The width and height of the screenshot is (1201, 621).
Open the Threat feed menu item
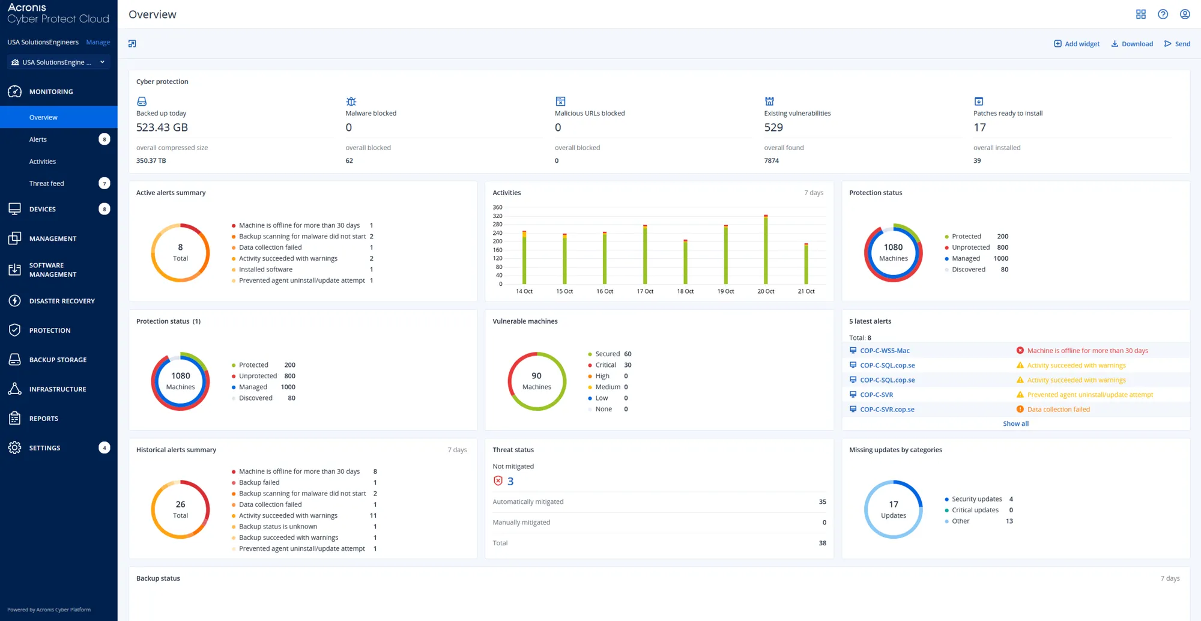[46, 184]
